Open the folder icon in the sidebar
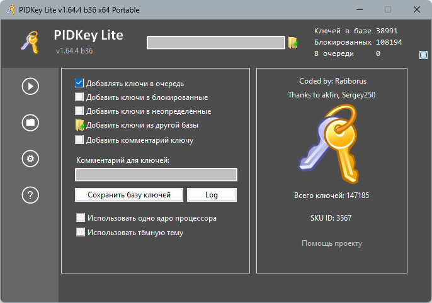 click(30, 123)
